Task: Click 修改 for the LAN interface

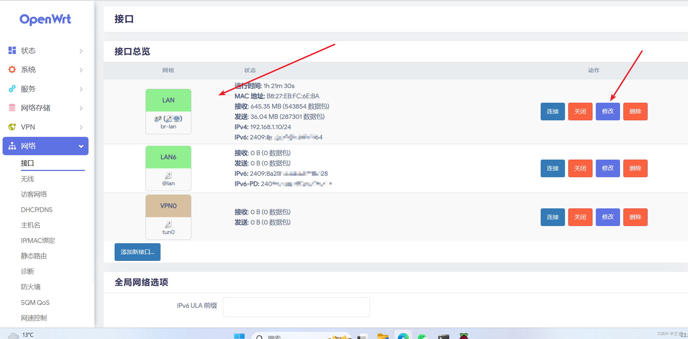Action: [608, 112]
